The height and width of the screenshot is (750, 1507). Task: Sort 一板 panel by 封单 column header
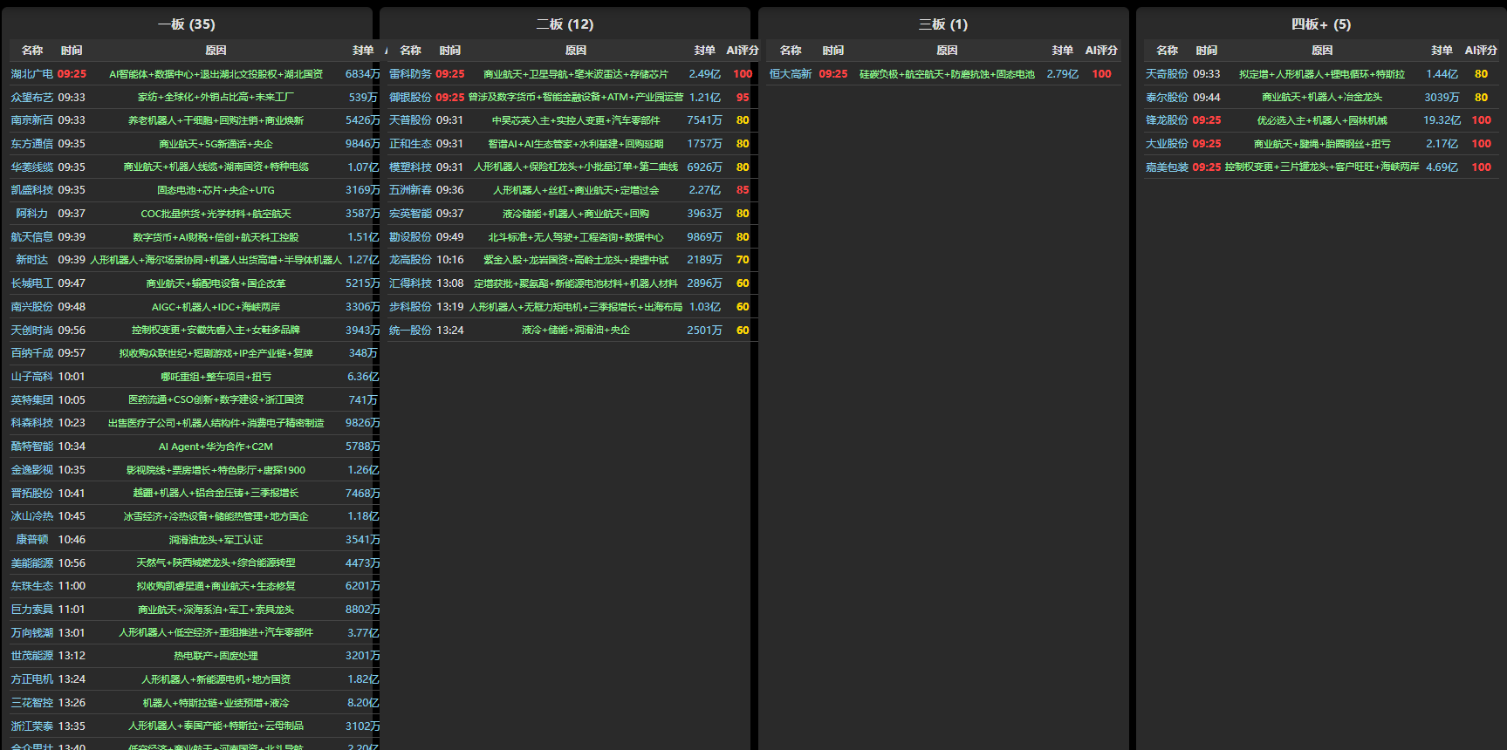363,51
